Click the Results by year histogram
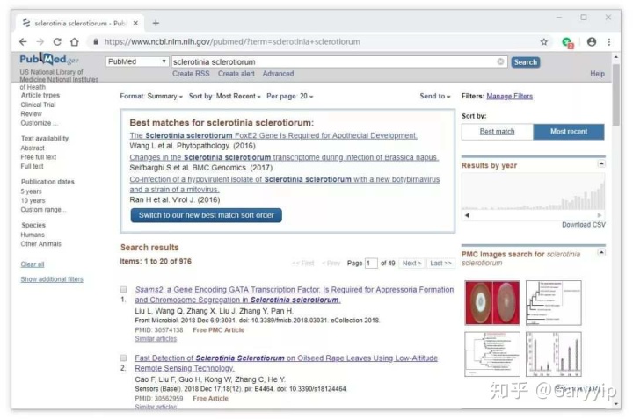This screenshot has height=419, width=633. [534, 192]
